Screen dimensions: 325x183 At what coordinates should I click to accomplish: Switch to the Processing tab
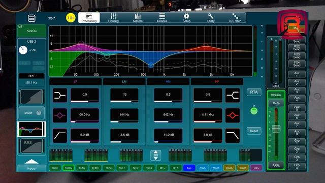89,18
